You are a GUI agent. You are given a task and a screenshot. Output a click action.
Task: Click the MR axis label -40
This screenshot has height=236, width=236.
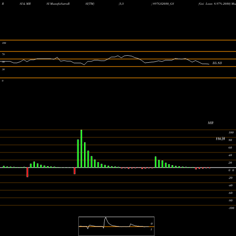pos(230,185)
